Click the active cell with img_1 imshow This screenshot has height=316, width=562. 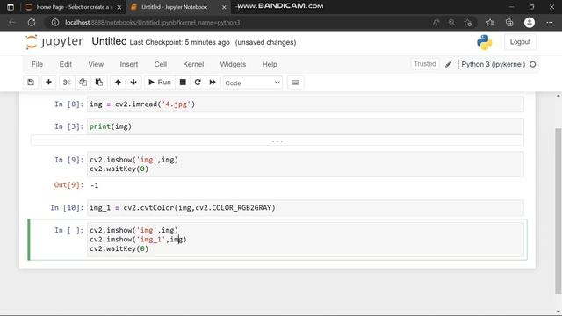pos(306,240)
